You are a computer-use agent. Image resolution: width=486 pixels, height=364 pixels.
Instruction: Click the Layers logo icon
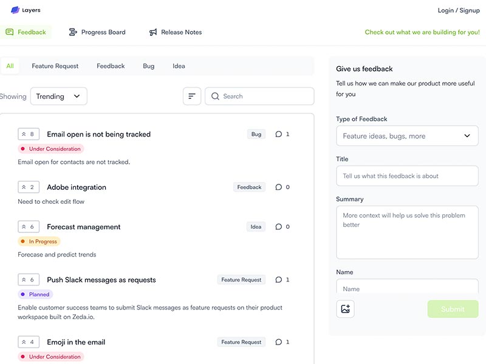[x=15, y=10]
